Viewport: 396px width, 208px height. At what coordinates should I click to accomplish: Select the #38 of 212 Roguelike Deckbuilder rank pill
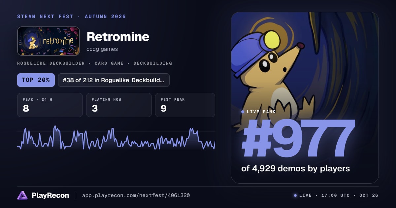(x=114, y=80)
